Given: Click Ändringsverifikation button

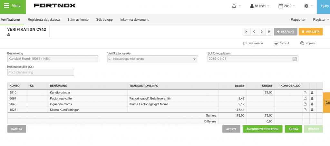Looking at the screenshot, I should [x=262, y=129].
